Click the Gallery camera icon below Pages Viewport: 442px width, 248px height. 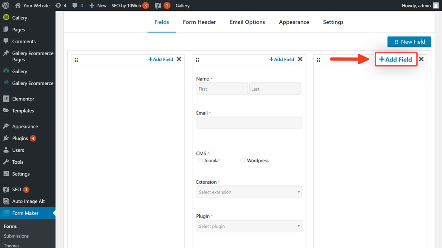[x=6, y=71]
